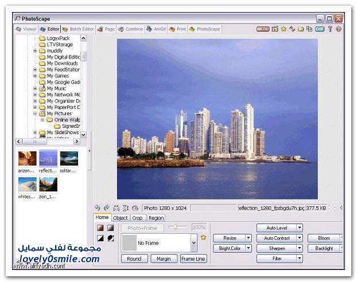Open the Auto Level dropdown arrow

coord(299,228)
